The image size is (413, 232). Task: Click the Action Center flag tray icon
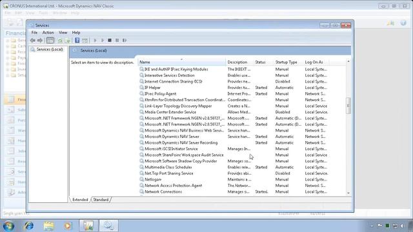tap(380, 226)
